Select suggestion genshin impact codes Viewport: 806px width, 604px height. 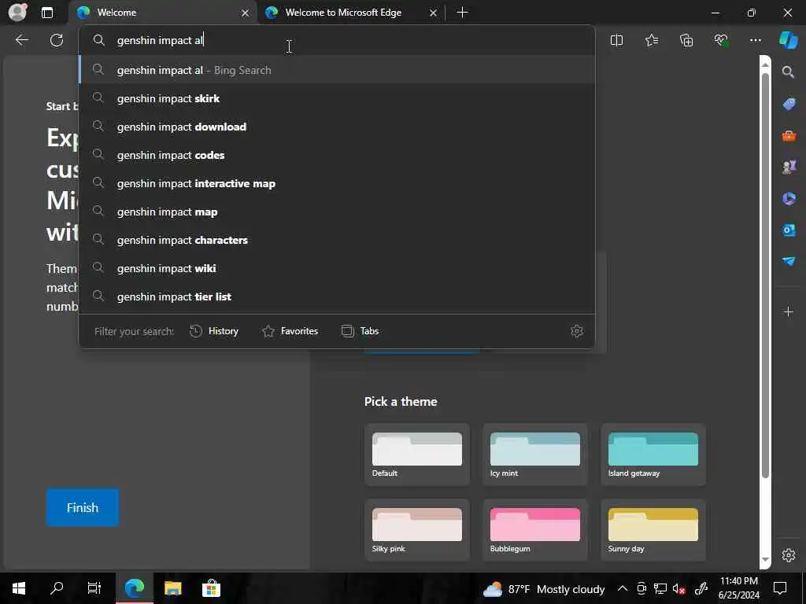pyautogui.click(x=337, y=155)
